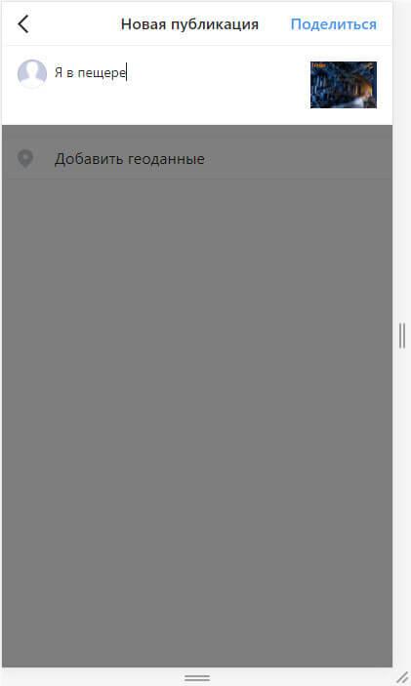
Task: Select the "Добавить геоданные" option
Action: tap(197, 159)
